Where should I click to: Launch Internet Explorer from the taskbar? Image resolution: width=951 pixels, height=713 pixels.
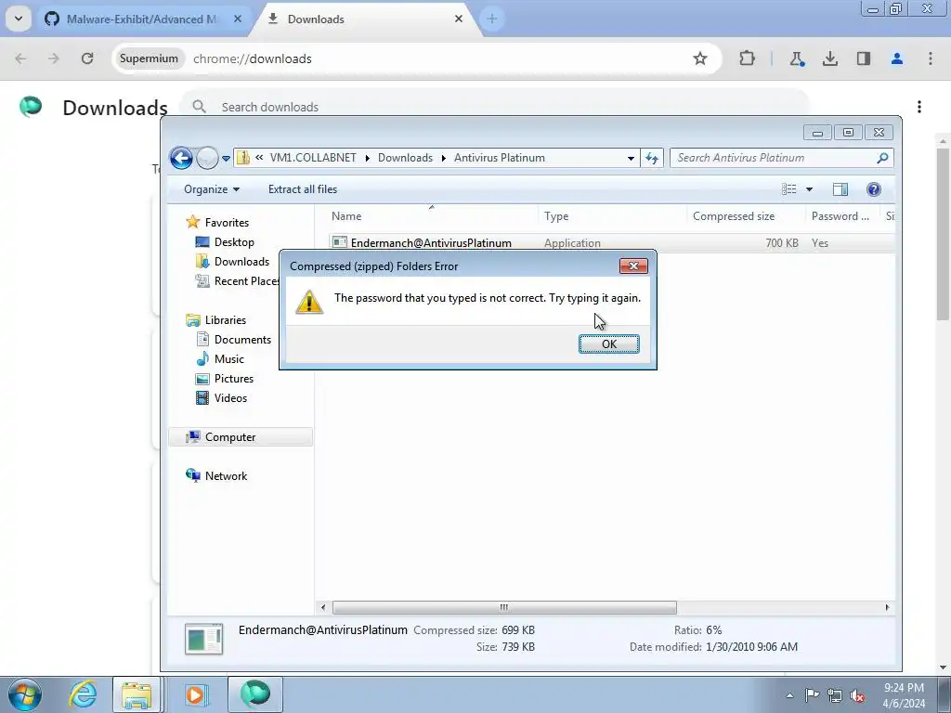pyautogui.click(x=83, y=694)
